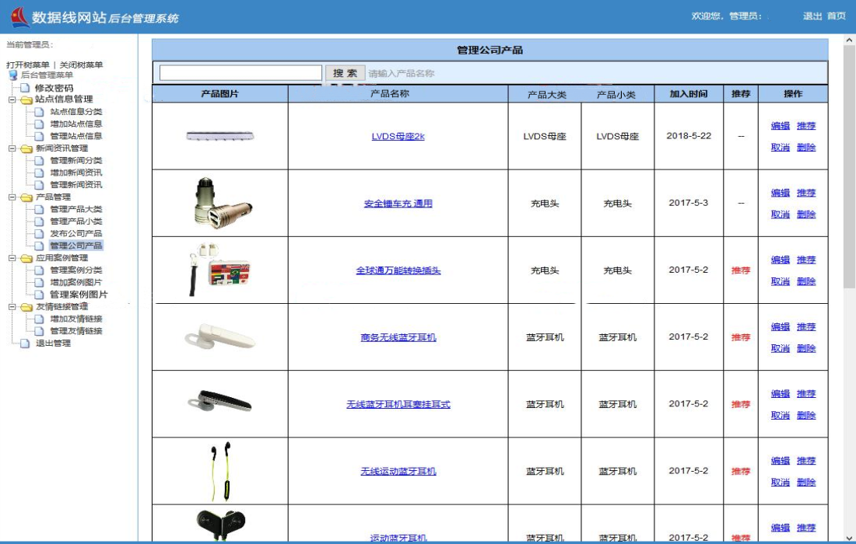
Task: Open 增加站点信息 menu item
Action: tap(76, 124)
